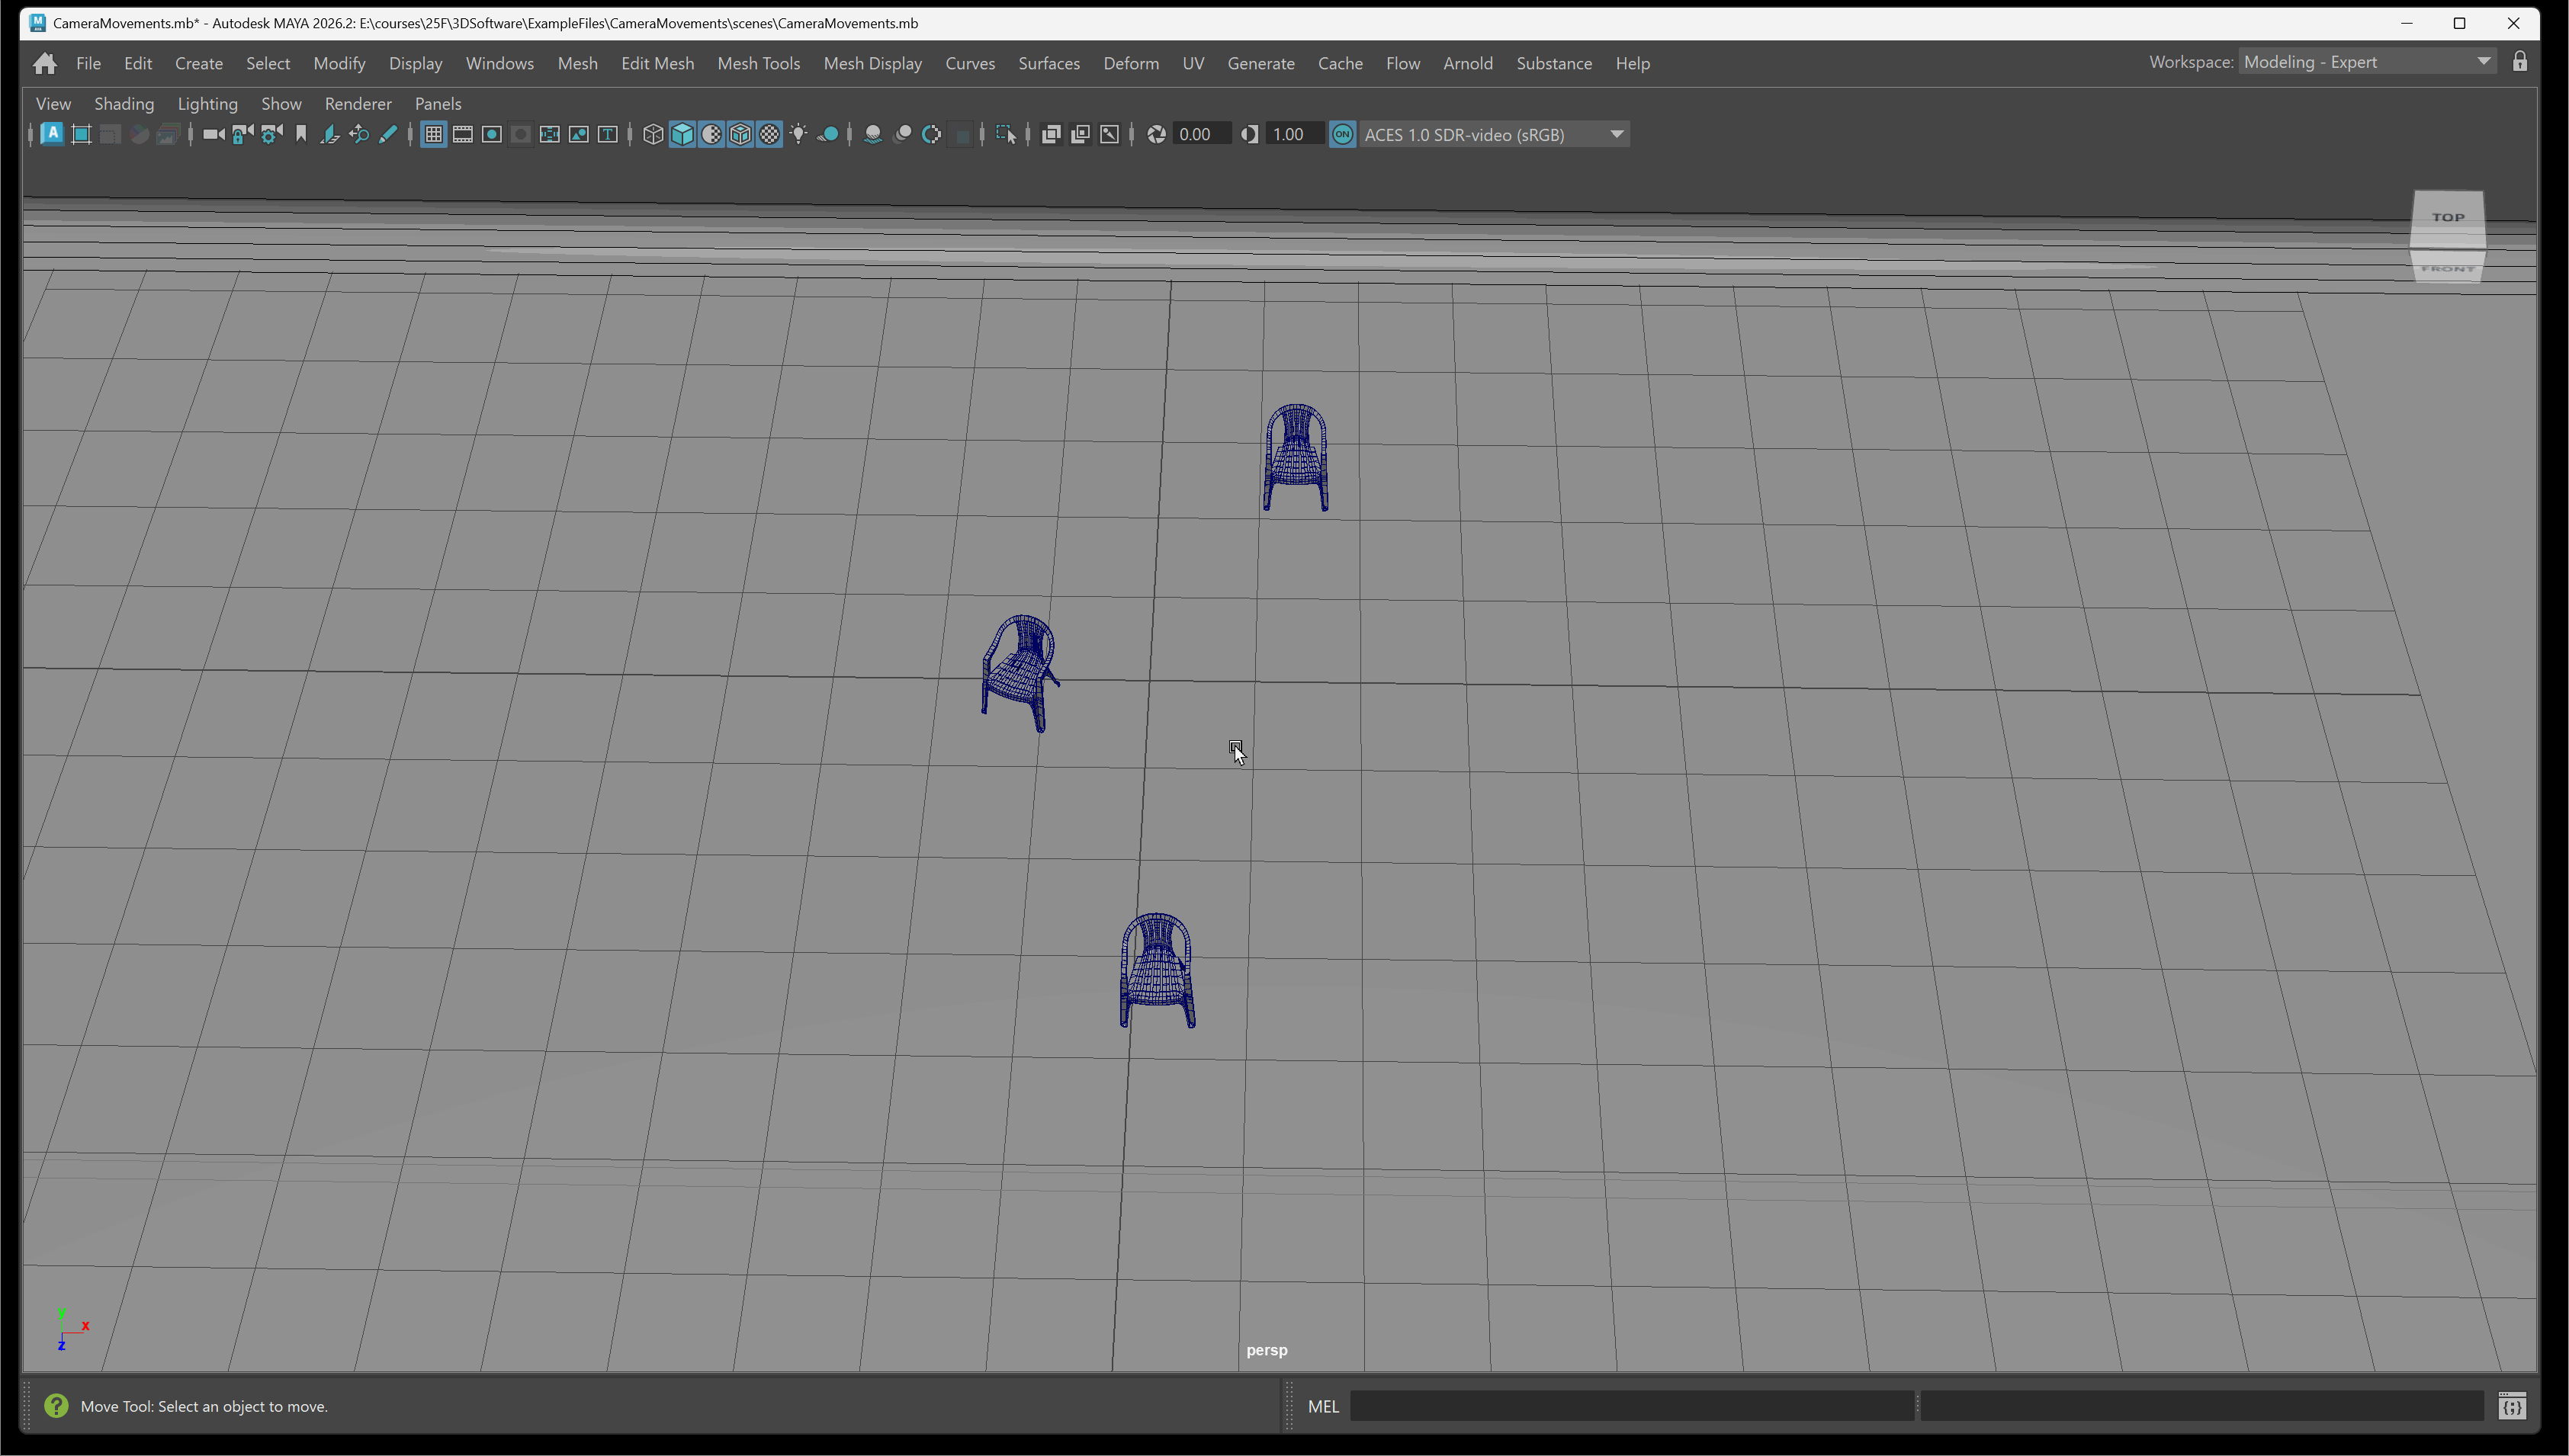Click the Select Camera icon
Viewport: 2569px width, 1456px height.
(212, 134)
